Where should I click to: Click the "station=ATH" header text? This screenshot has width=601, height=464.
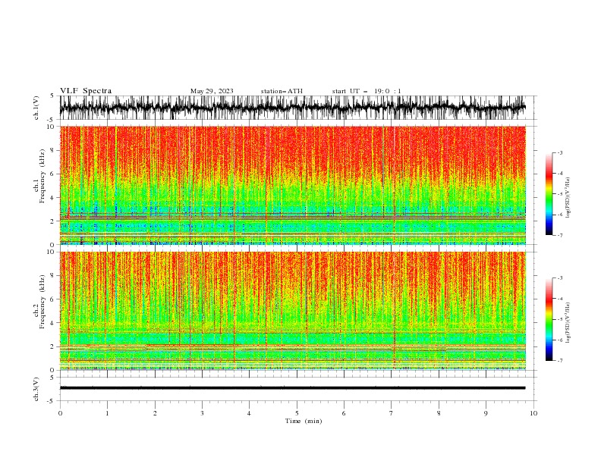click(x=282, y=91)
